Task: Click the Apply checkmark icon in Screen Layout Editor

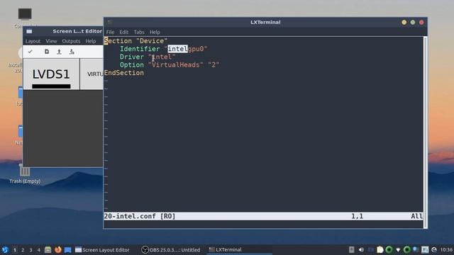Action: pos(30,52)
